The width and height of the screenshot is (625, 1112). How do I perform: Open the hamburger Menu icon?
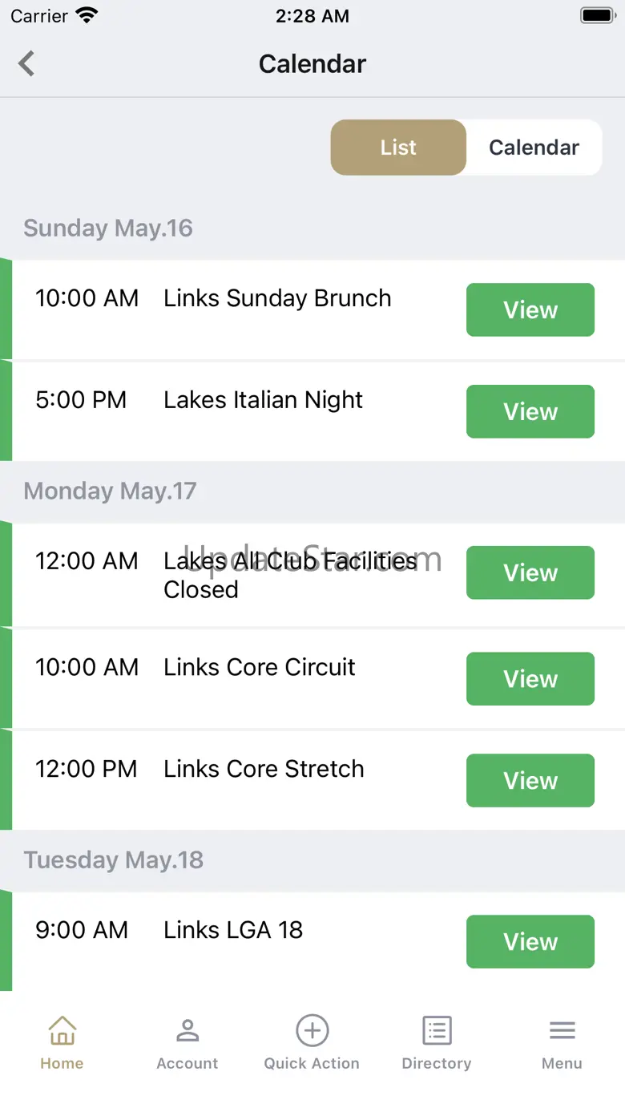point(562,1030)
